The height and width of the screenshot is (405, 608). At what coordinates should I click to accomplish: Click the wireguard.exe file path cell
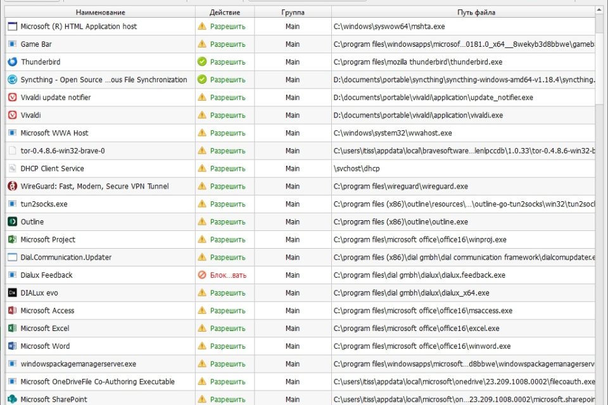coord(464,186)
